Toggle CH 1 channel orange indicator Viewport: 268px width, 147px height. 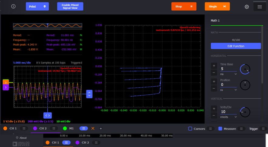tap(5, 129)
